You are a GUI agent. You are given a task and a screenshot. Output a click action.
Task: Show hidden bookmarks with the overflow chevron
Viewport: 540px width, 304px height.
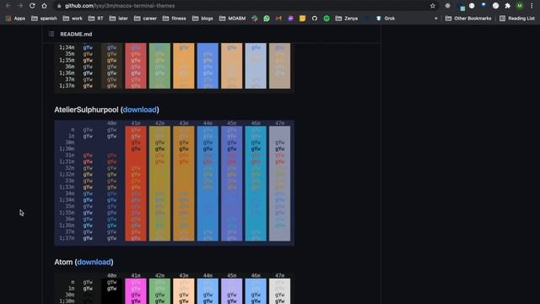point(436,19)
